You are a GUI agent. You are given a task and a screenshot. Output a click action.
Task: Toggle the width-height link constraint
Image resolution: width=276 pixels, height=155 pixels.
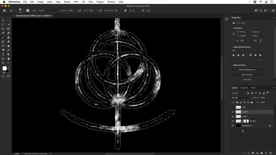click(234, 34)
